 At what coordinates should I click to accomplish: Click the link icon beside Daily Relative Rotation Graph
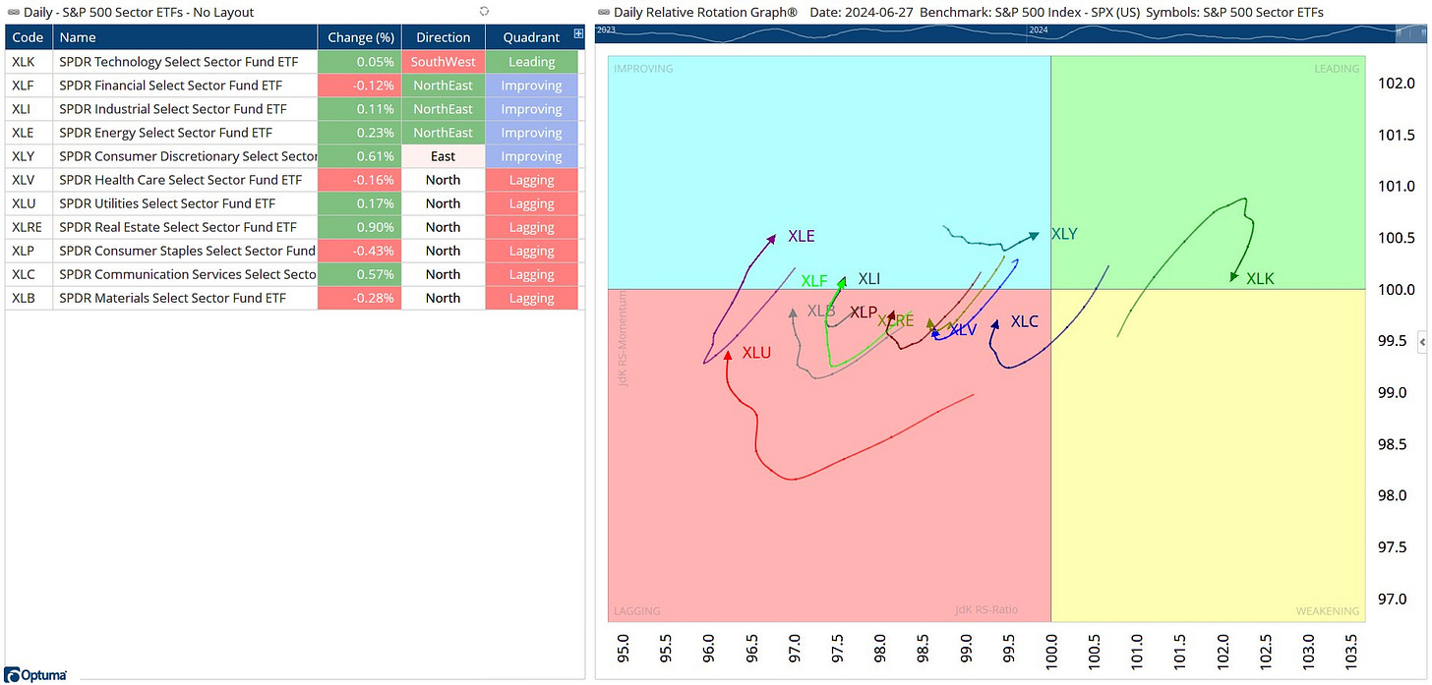tap(604, 12)
